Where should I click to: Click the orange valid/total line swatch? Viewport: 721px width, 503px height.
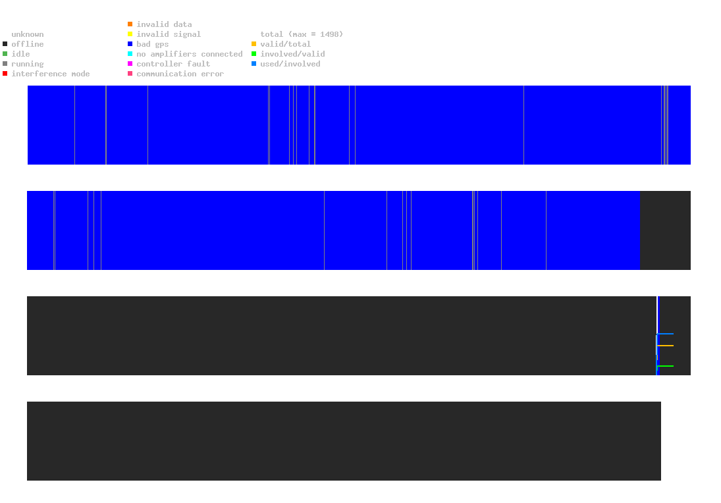point(254,44)
